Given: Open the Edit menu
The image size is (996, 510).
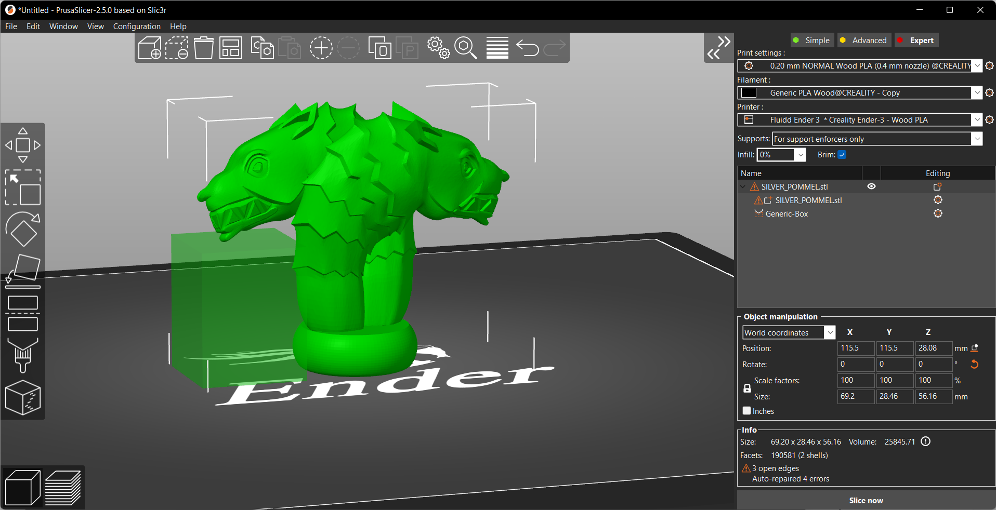Looking at the screenshot, I should coord(33,26).
